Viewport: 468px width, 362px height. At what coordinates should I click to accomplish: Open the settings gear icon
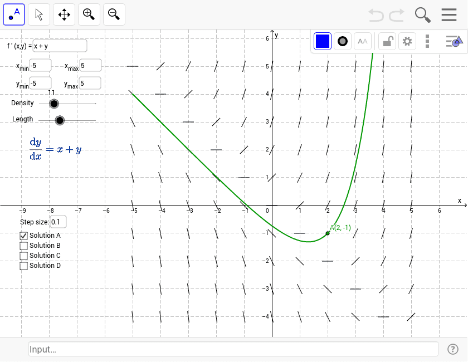[x=407, y=41]
